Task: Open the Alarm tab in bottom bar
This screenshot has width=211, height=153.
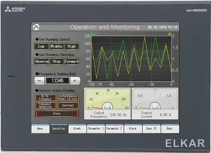Action: tap(133, 129)
